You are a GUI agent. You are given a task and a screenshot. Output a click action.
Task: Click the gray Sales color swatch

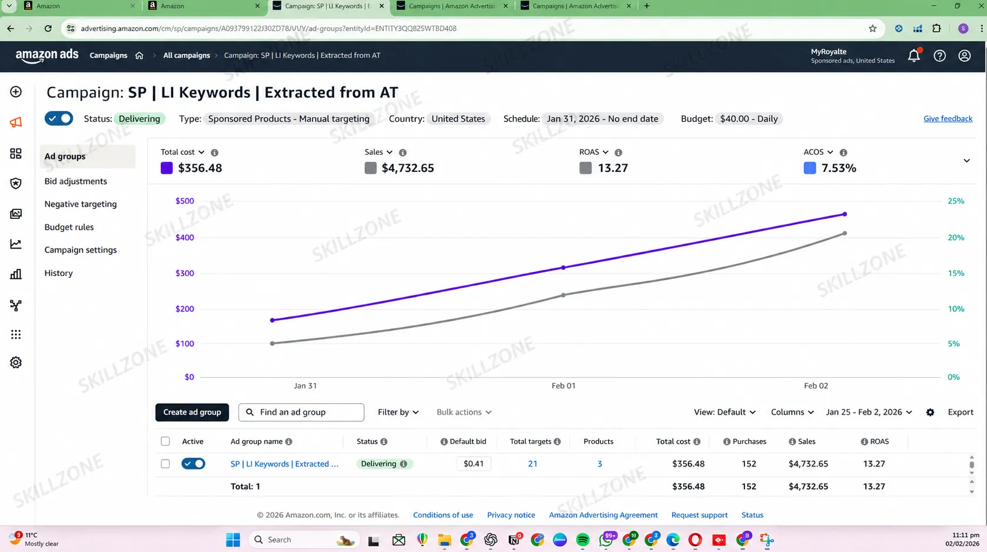pos(370,168)
